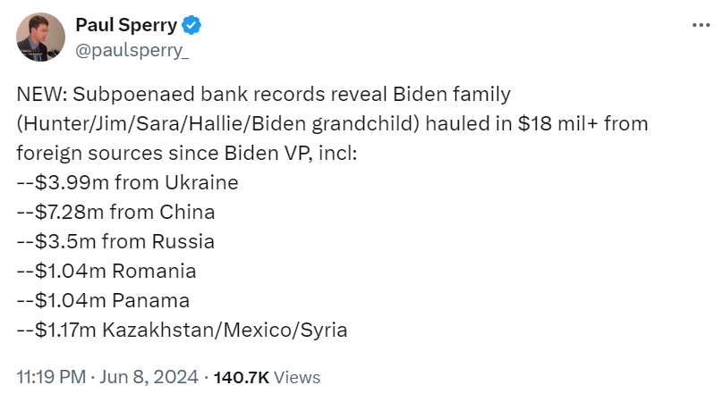Click the 140.7K view count number
Viewport: 722px width, 402px height.
pyautogui.click(x=242, y=377)
